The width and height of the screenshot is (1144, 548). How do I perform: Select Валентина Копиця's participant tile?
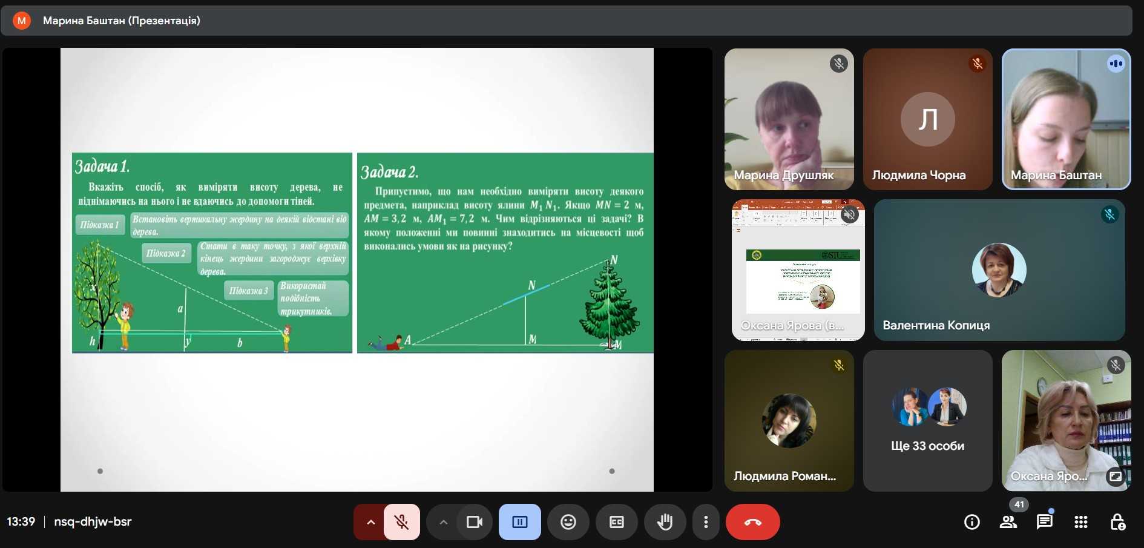click(x=999, y=270)
